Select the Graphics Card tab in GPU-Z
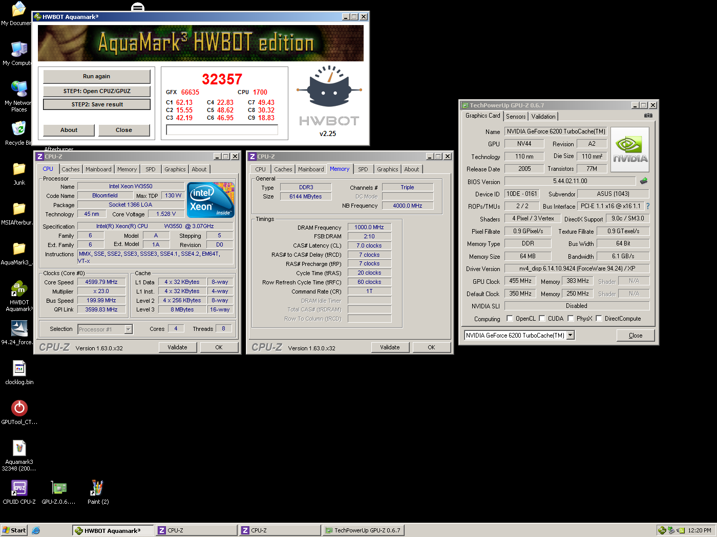The height and width of the screenshot is (537, 717). (x=482, y=116)
